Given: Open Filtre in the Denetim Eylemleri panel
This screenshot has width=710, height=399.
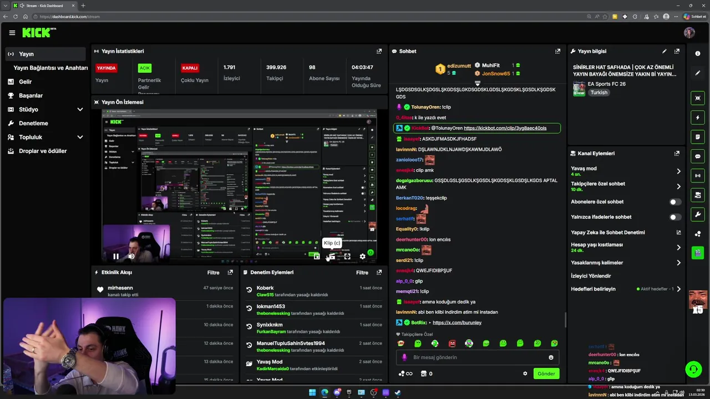Looking at the screenshot, I should (362, 273).
